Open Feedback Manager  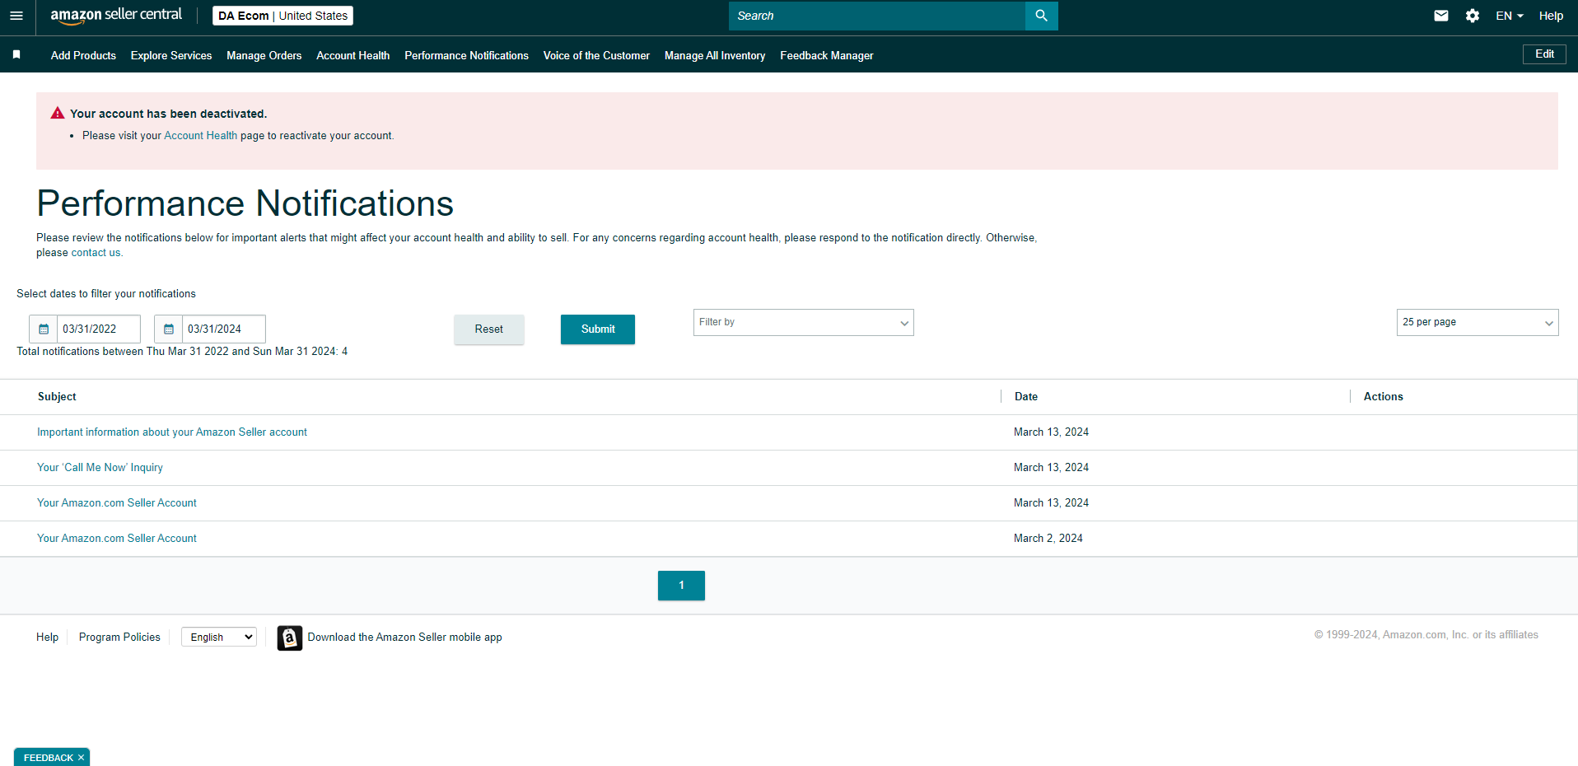click(x=827, y=55)
